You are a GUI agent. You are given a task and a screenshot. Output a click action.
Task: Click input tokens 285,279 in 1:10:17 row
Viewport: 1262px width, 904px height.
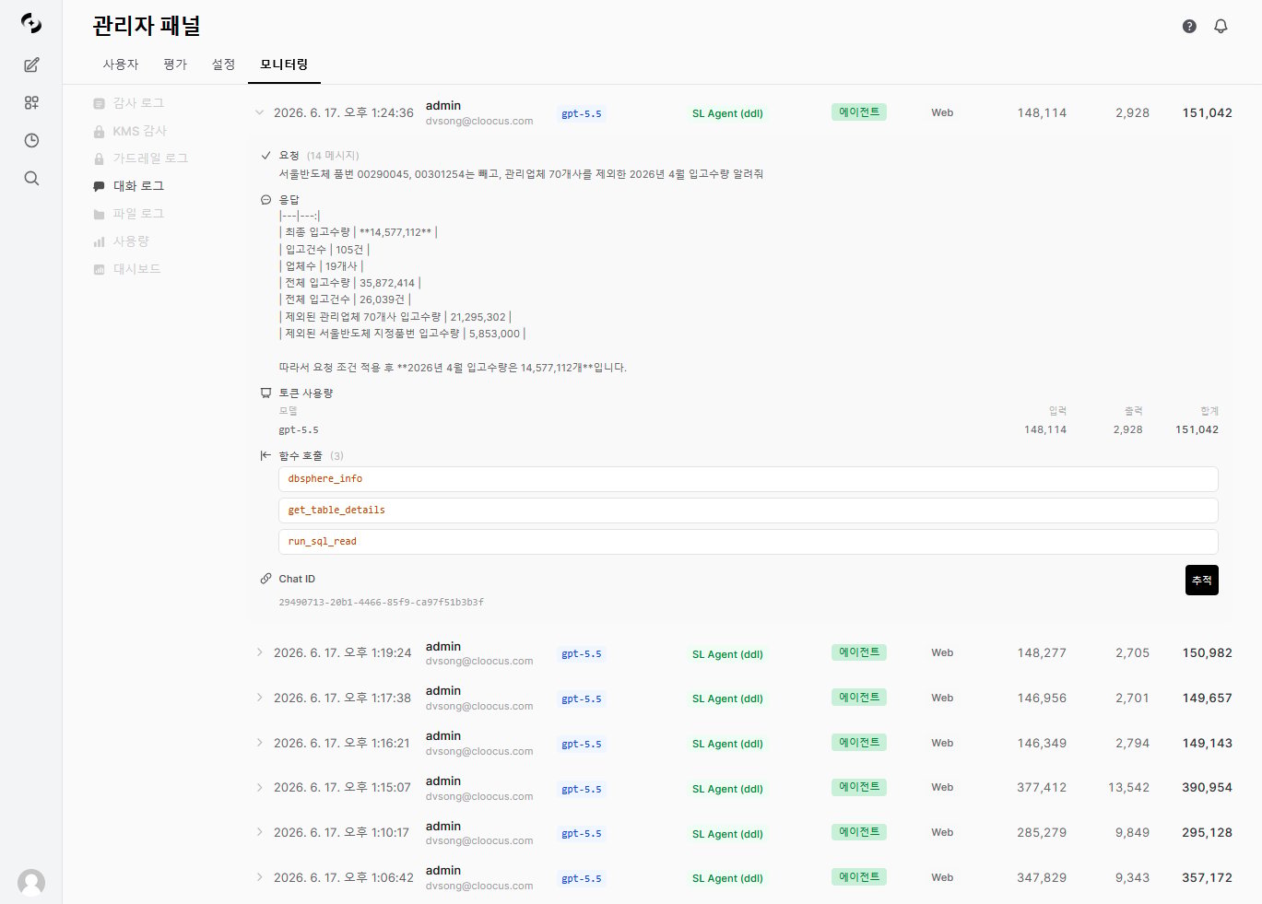pyautogui.click(x=1042, y=833)
